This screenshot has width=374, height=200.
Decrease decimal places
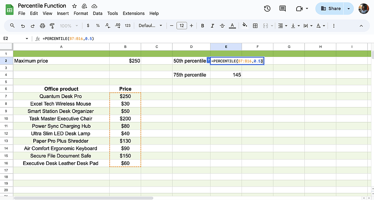(x=108, y=26)
